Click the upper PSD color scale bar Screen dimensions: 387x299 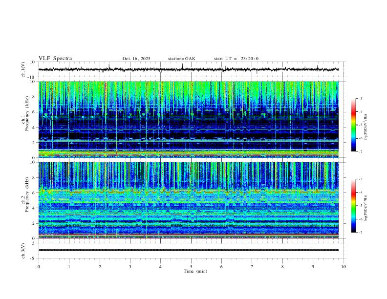pyautogui.click(x=353, y=125)
